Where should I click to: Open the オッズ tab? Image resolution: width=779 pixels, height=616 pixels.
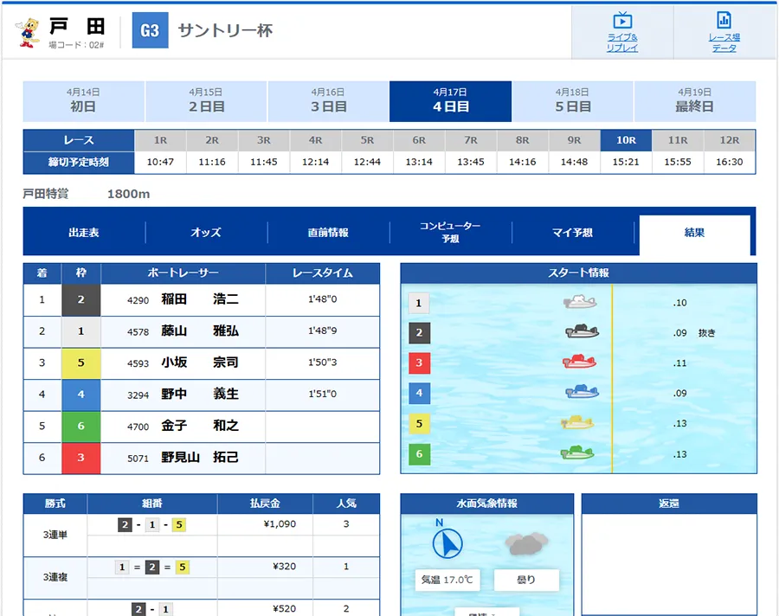tap(206, 233)
